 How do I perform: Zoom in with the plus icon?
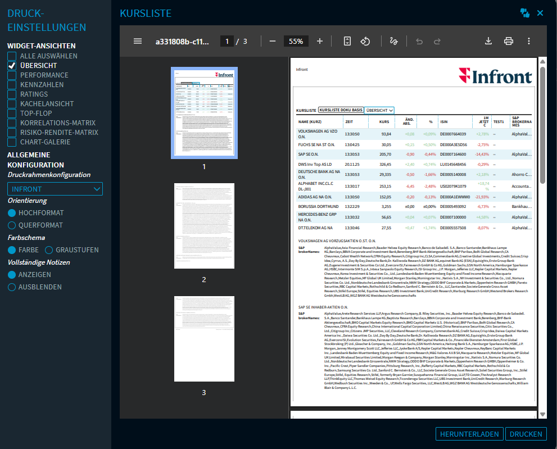[x=320, y=41]
